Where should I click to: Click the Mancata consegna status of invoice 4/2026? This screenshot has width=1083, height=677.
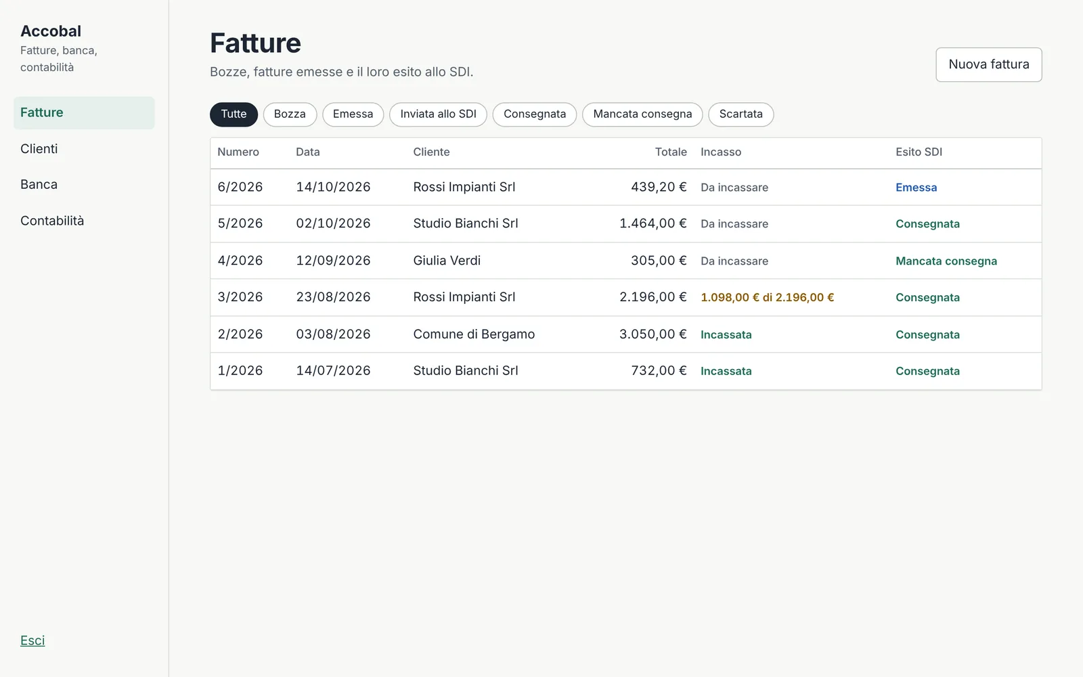(946, 261)
